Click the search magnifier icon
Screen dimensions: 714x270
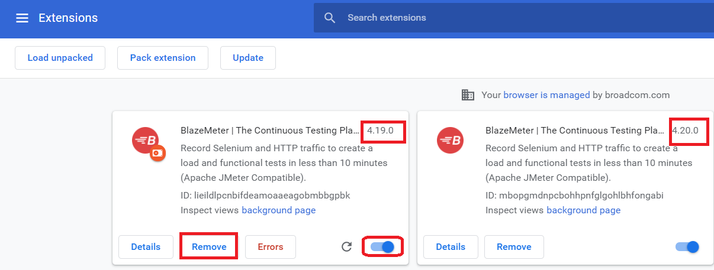pos(330,18)
